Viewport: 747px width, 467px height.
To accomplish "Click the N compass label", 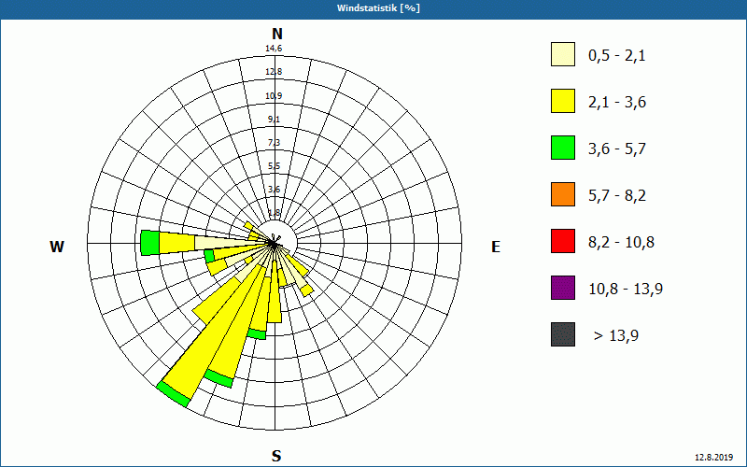I will pos(277,35).
